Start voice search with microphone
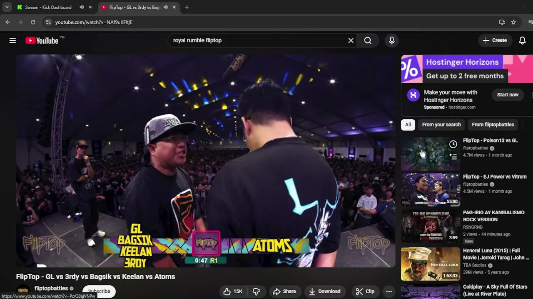Viewport: 533px width, 299px height. click(x=391, y=40)
